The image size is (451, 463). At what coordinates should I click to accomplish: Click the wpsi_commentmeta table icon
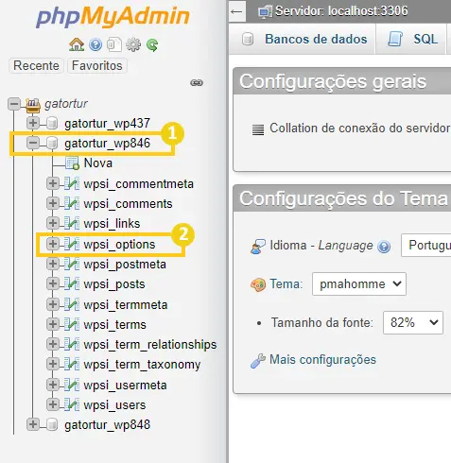[72, 183]
